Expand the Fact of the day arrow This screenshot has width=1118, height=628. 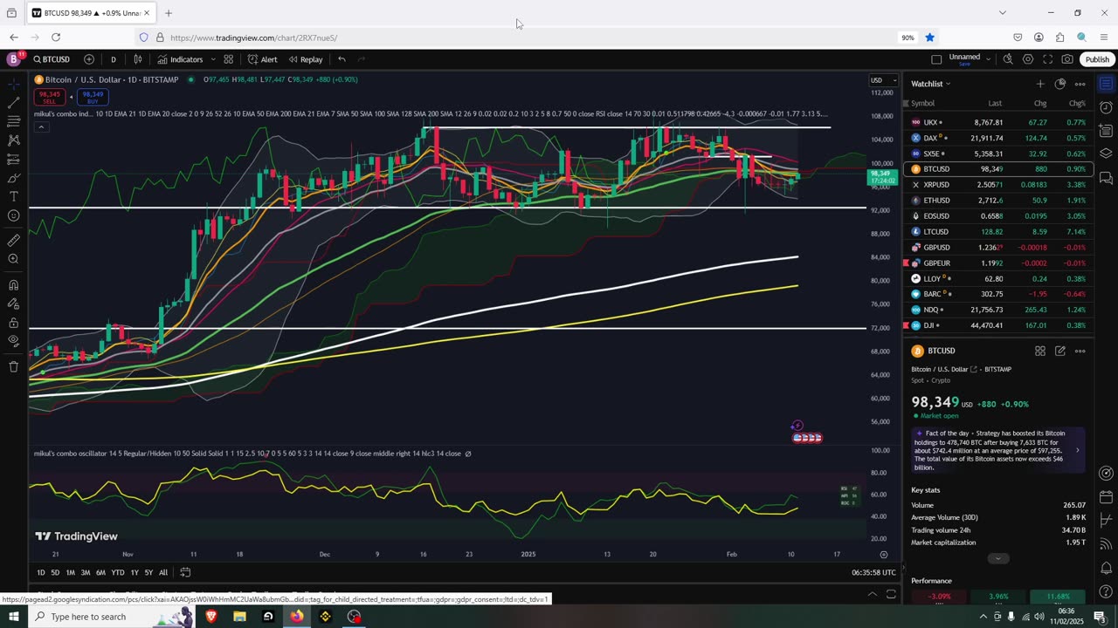(1077, 450)
